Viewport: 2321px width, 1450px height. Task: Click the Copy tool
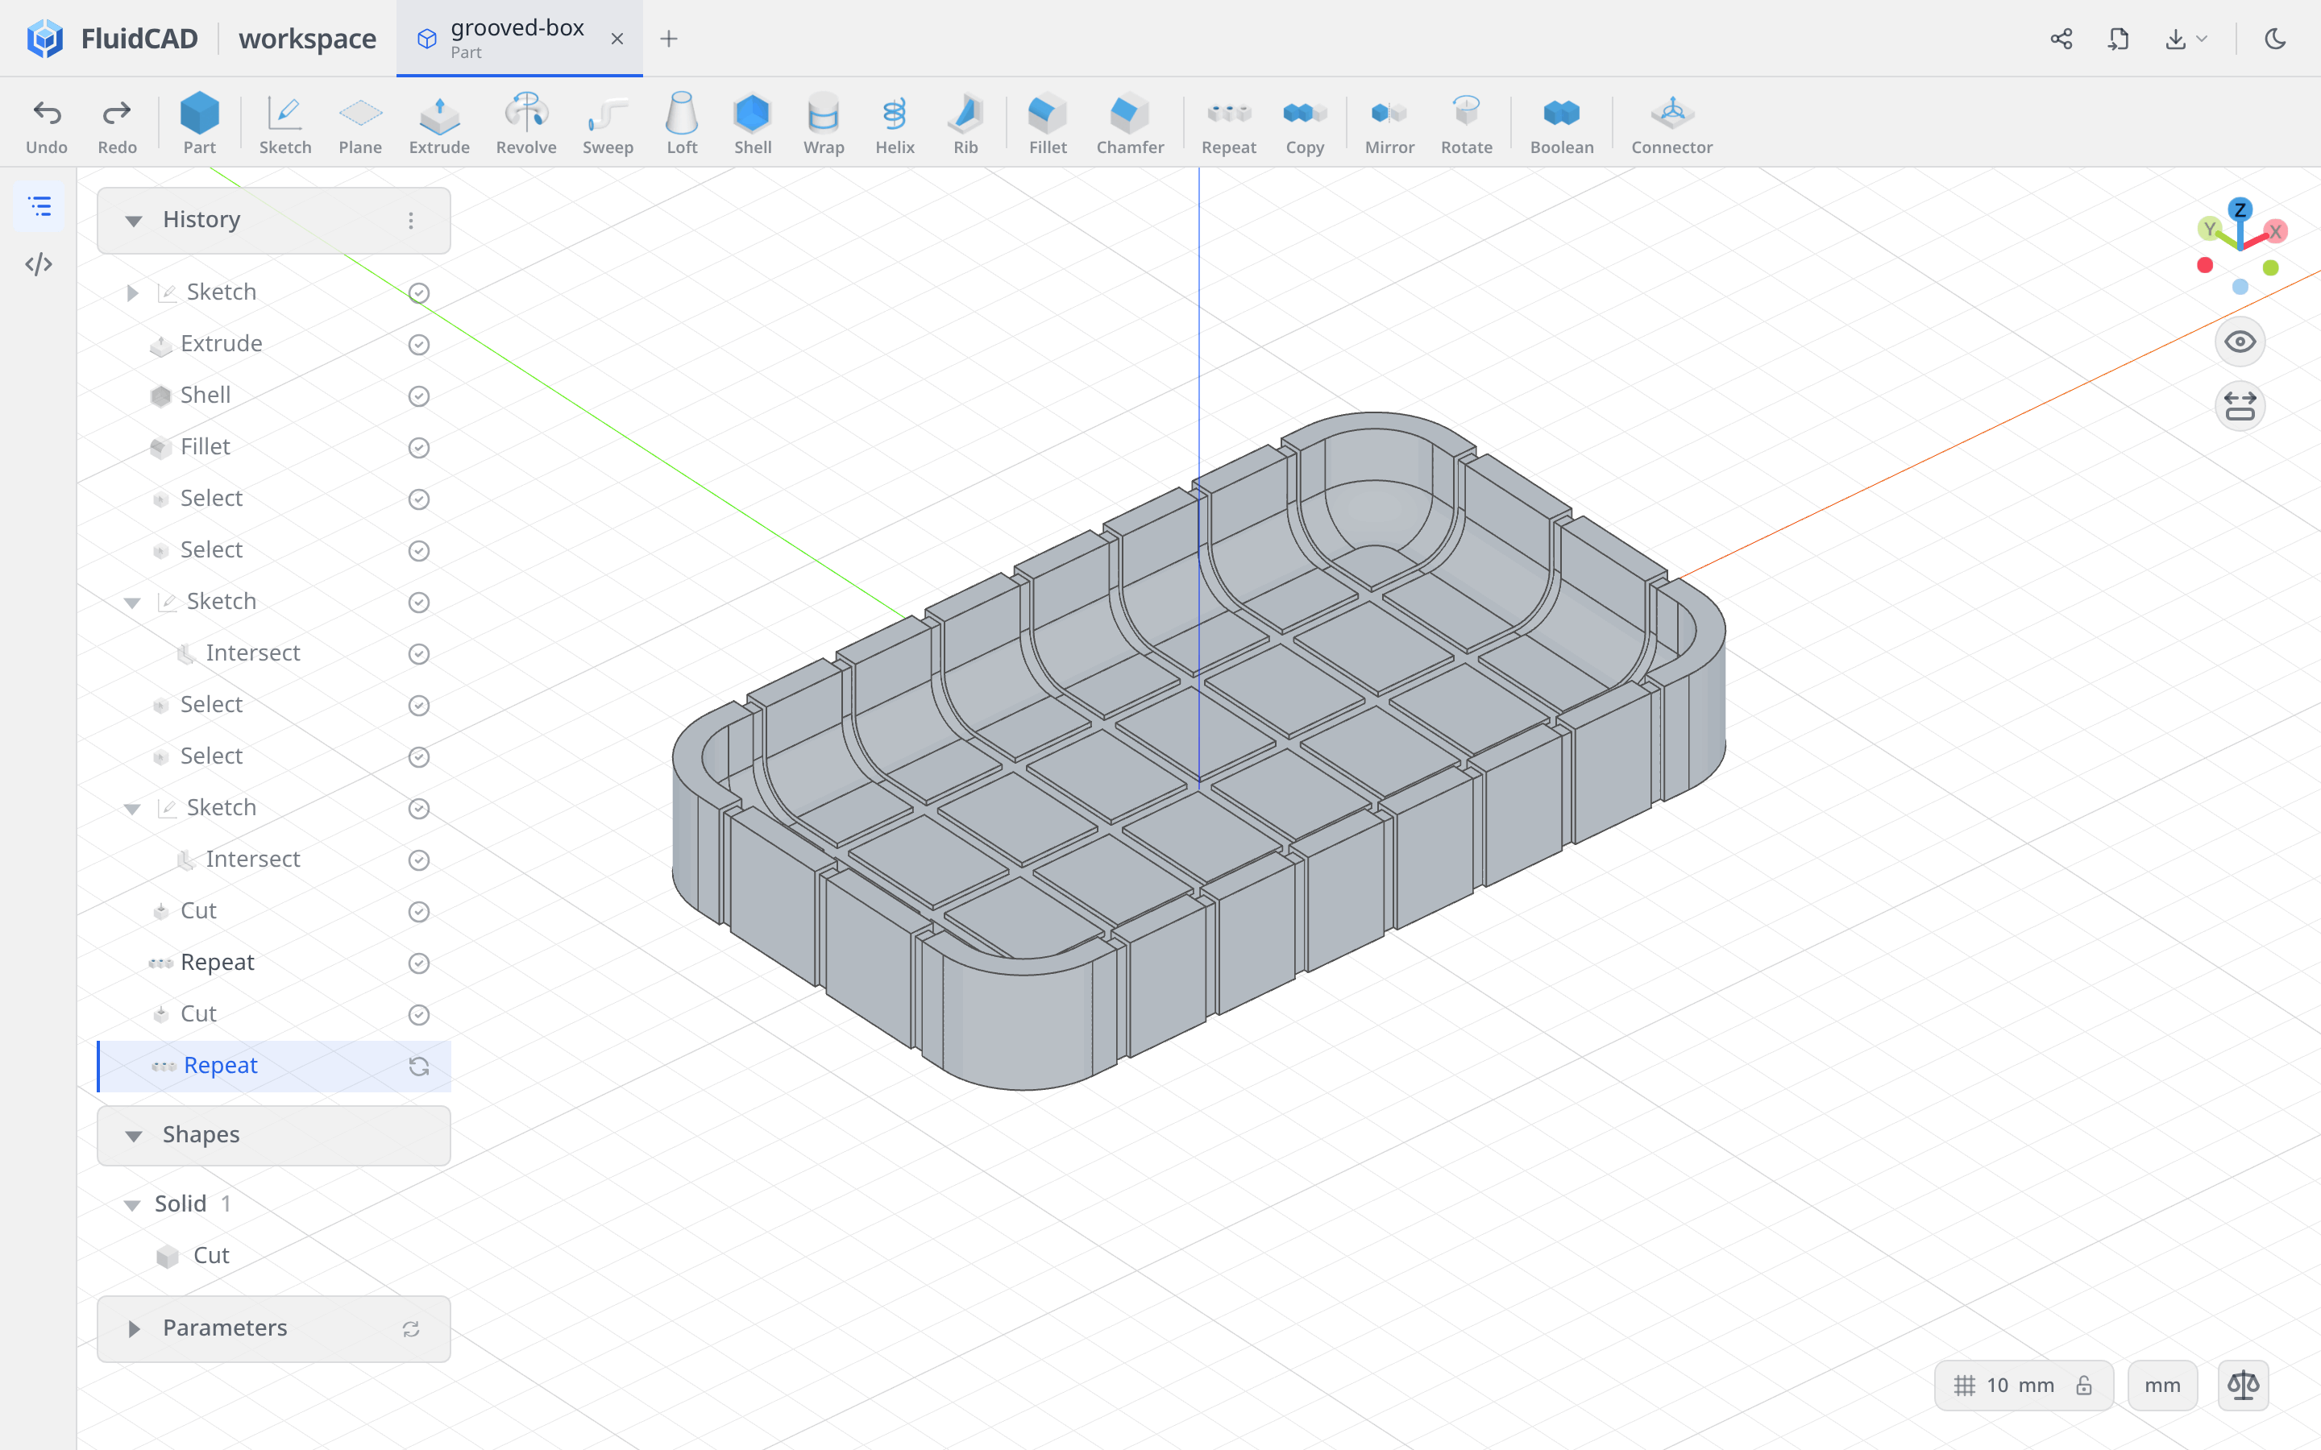tap(1305, 125)
